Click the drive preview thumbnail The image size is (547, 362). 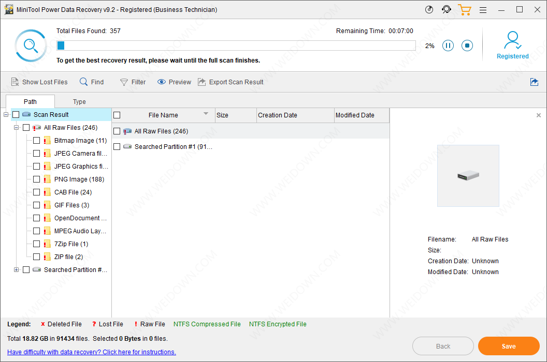point(468,176)
